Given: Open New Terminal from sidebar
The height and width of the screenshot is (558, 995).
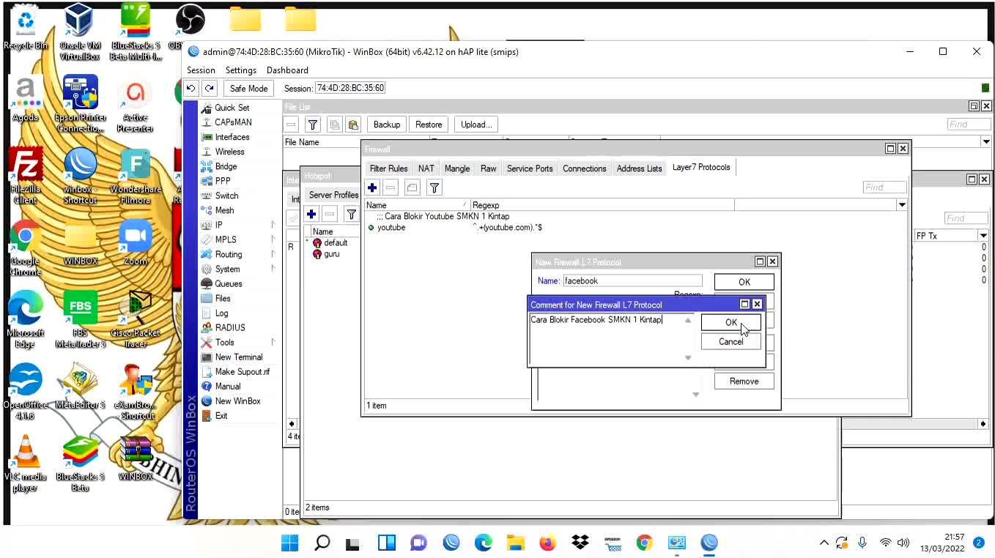Looking at the screenshot, I should pos(238,357).
